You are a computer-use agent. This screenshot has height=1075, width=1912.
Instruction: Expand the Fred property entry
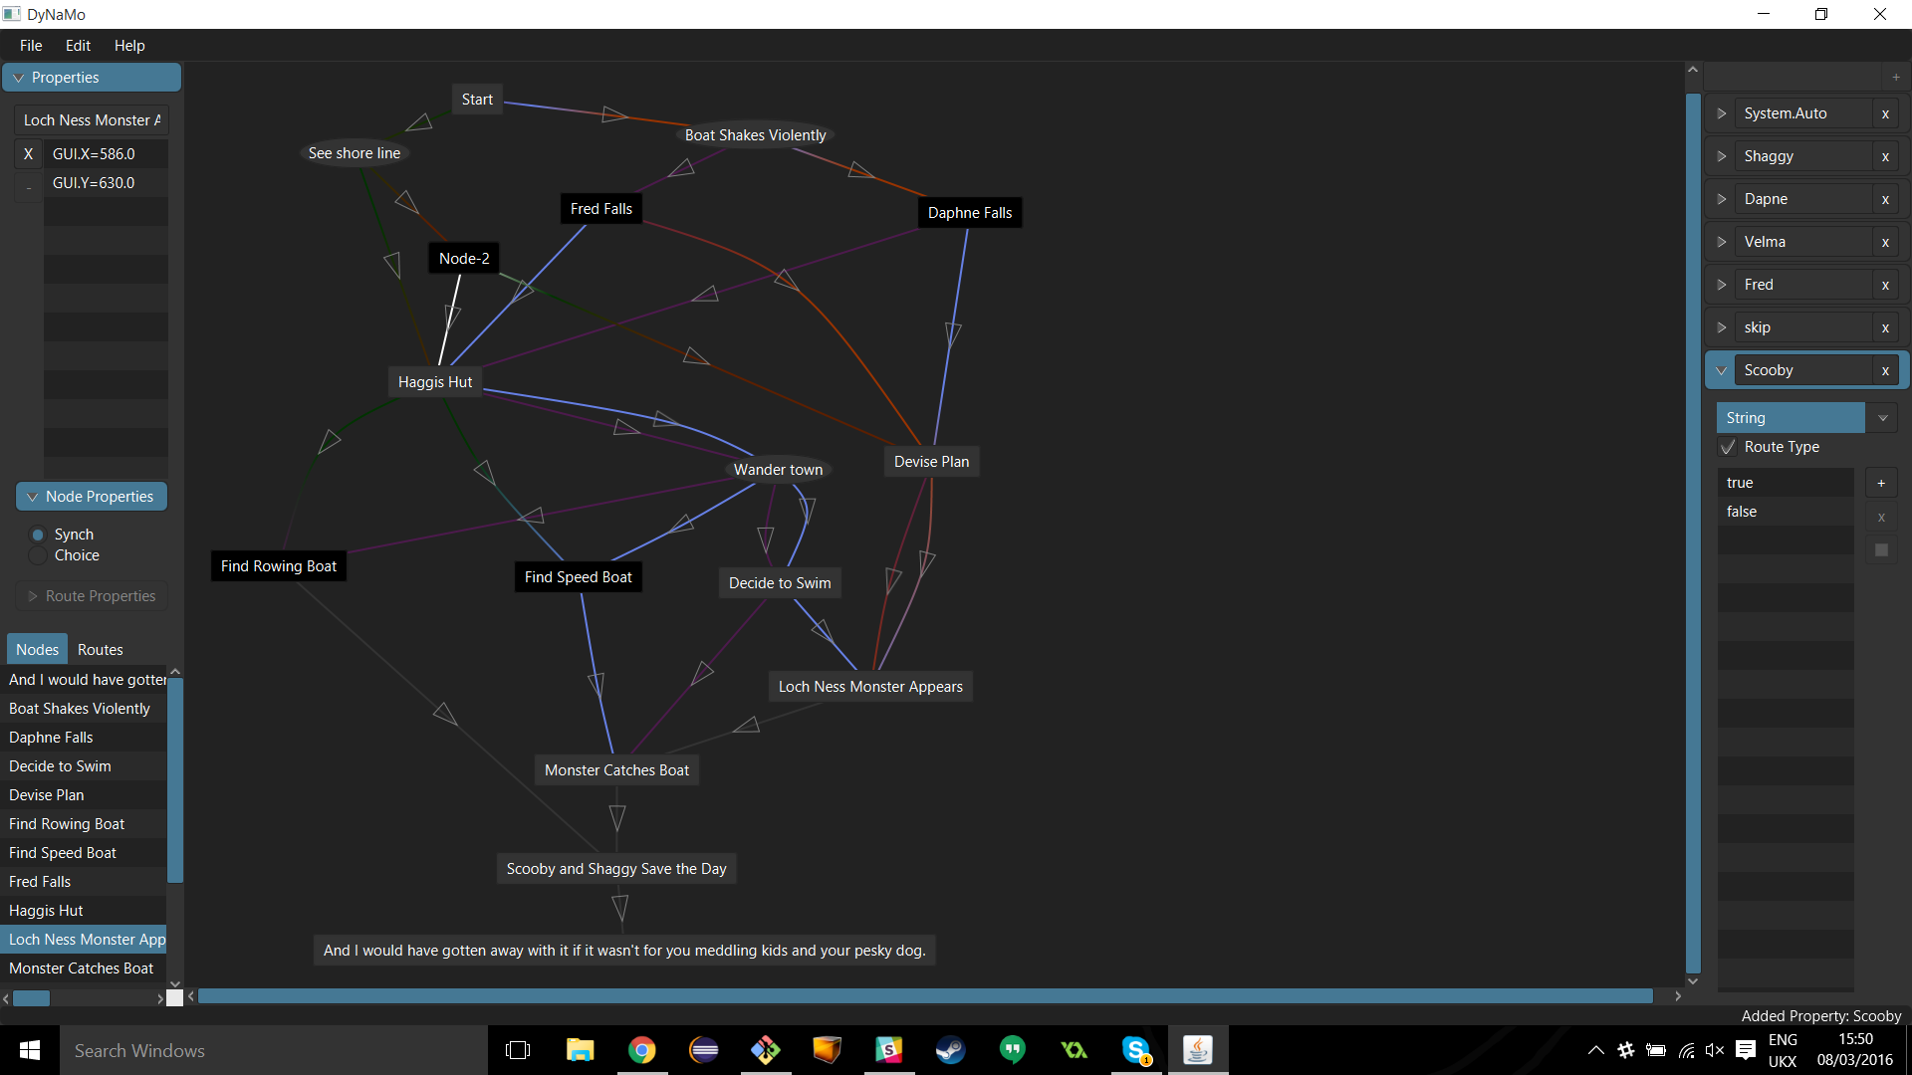pos(1721,286)
